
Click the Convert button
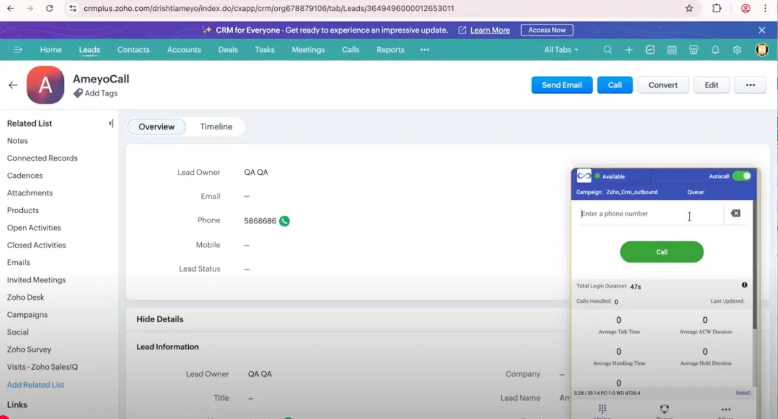tap(663, 85)
